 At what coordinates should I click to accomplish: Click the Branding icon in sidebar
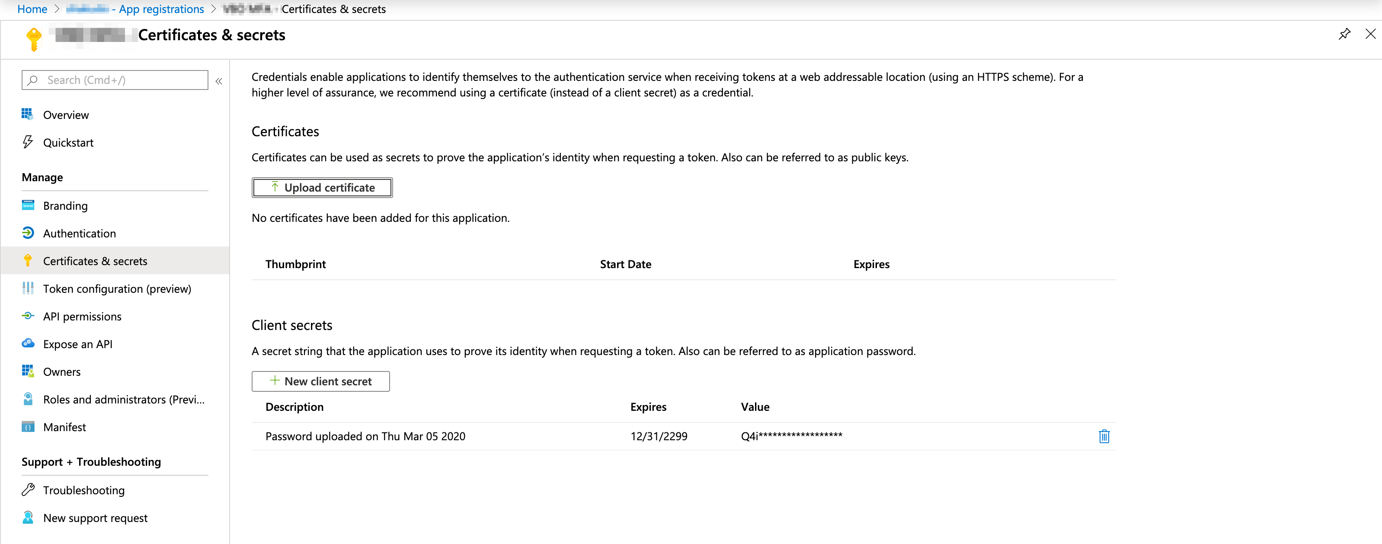pos(28,205)
